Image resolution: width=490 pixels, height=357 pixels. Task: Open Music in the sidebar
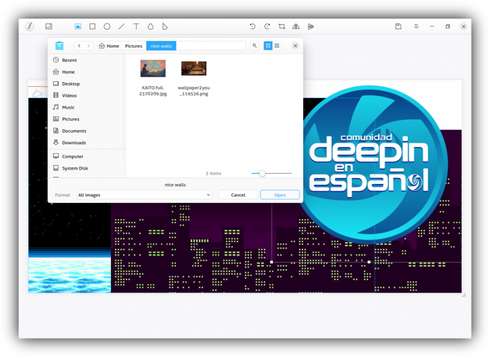coord(87,108)
